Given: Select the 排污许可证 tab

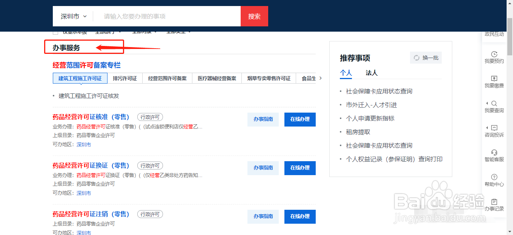Looking at the screenshot, I should (x=125, y=78).
